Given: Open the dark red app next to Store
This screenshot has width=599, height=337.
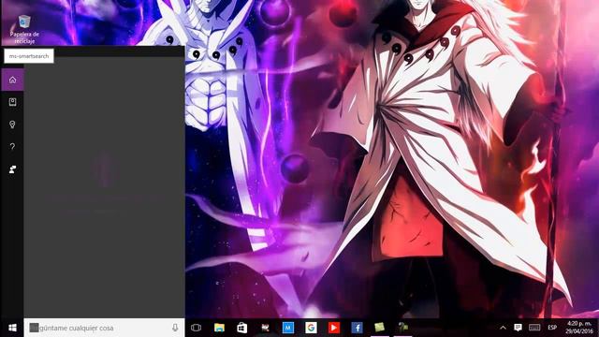Looking at the screenshot, I should 265,328.
